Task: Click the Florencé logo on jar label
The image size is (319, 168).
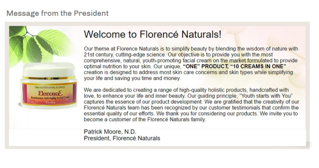Action: click(x=50, y=93)
